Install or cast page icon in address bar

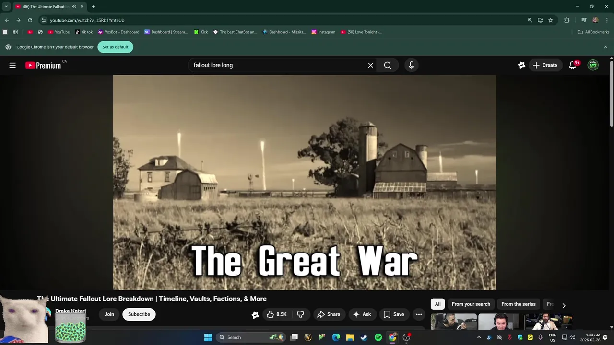click(x=540, y=20)
